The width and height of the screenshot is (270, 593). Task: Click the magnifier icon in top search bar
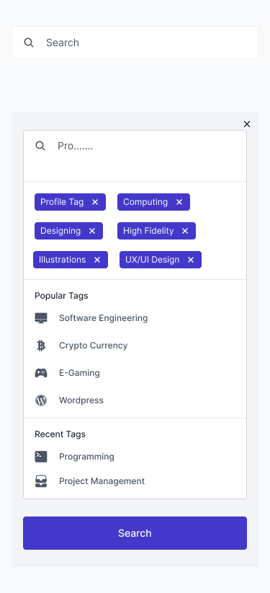tap(29, 43)
